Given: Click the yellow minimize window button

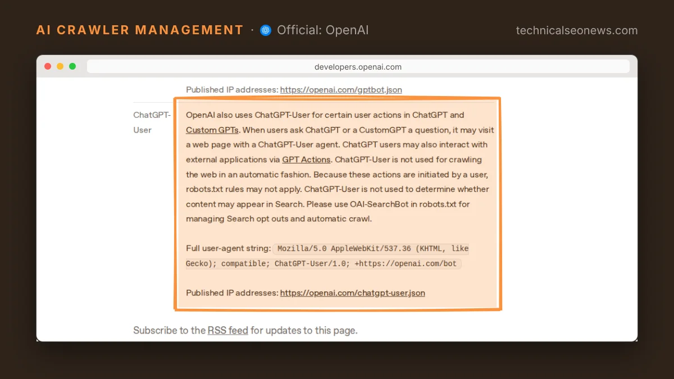Looking at the screenshot, I should tap(60, 66).
